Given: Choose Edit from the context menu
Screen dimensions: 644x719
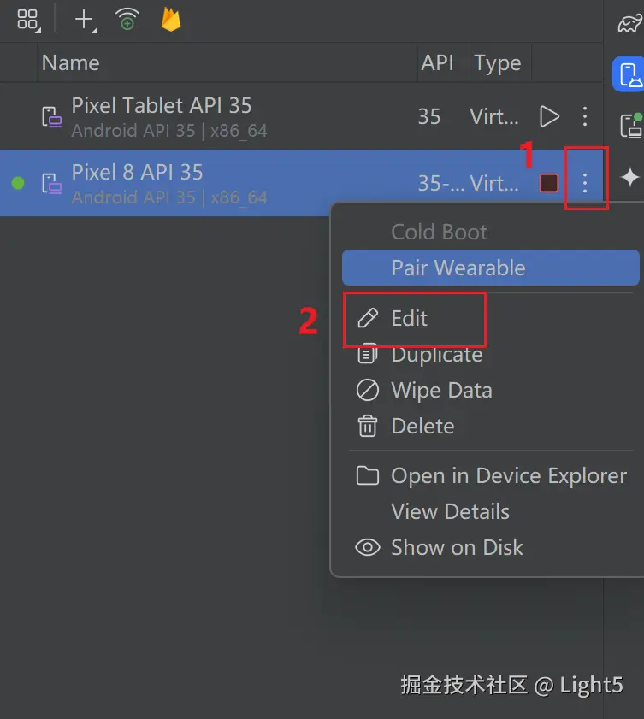Looking at the screenshot, I should point(409,319).
